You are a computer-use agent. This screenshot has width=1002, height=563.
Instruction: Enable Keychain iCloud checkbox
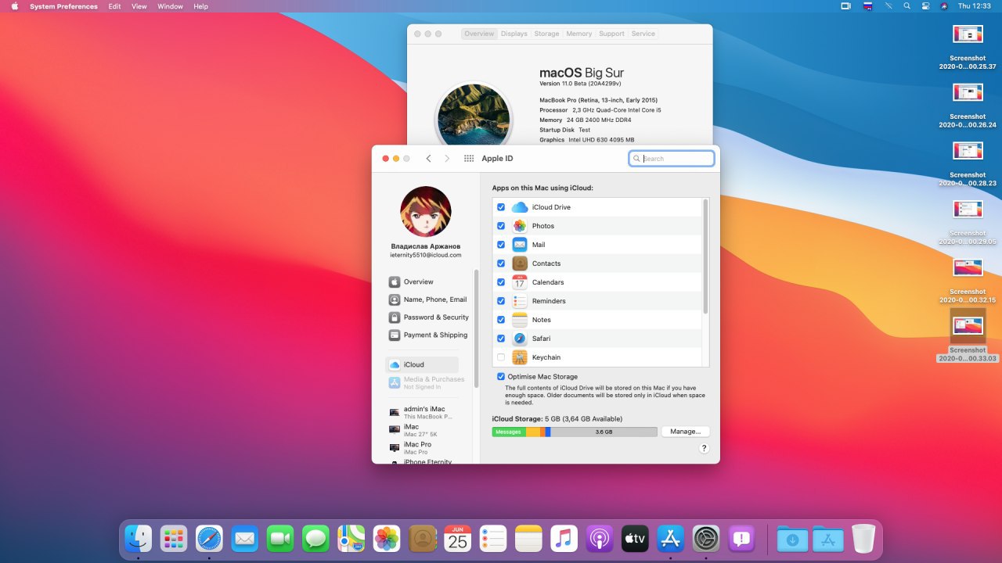(501, 357)
